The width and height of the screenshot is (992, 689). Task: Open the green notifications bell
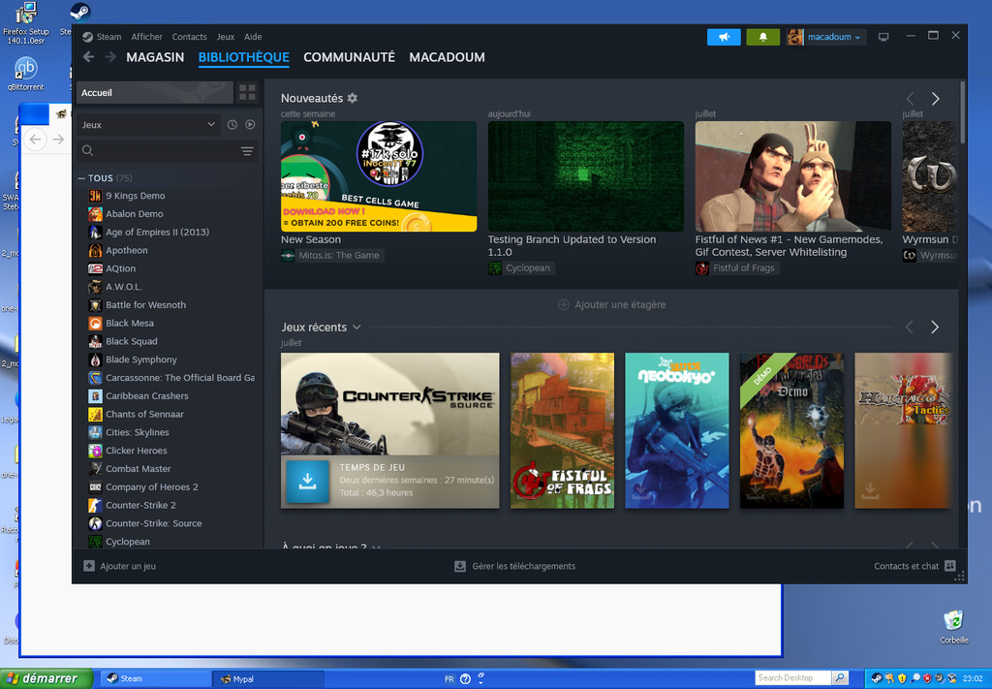tap(763, 38)
